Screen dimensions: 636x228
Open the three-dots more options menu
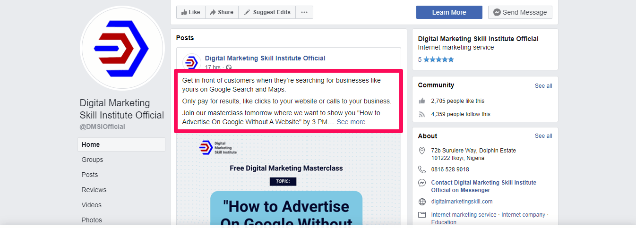coord(304,12)
